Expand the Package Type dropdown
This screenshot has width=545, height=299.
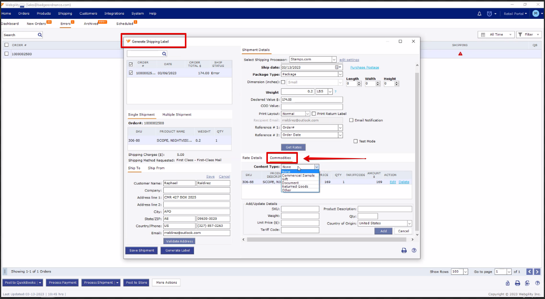pyautogui.click(x=340, y=74)
